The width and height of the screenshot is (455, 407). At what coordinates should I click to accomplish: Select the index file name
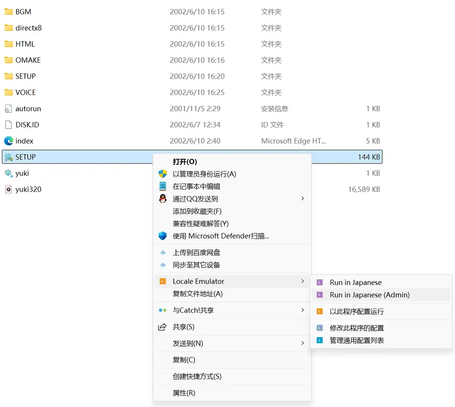pyautogui.click(x=25, y=141)
